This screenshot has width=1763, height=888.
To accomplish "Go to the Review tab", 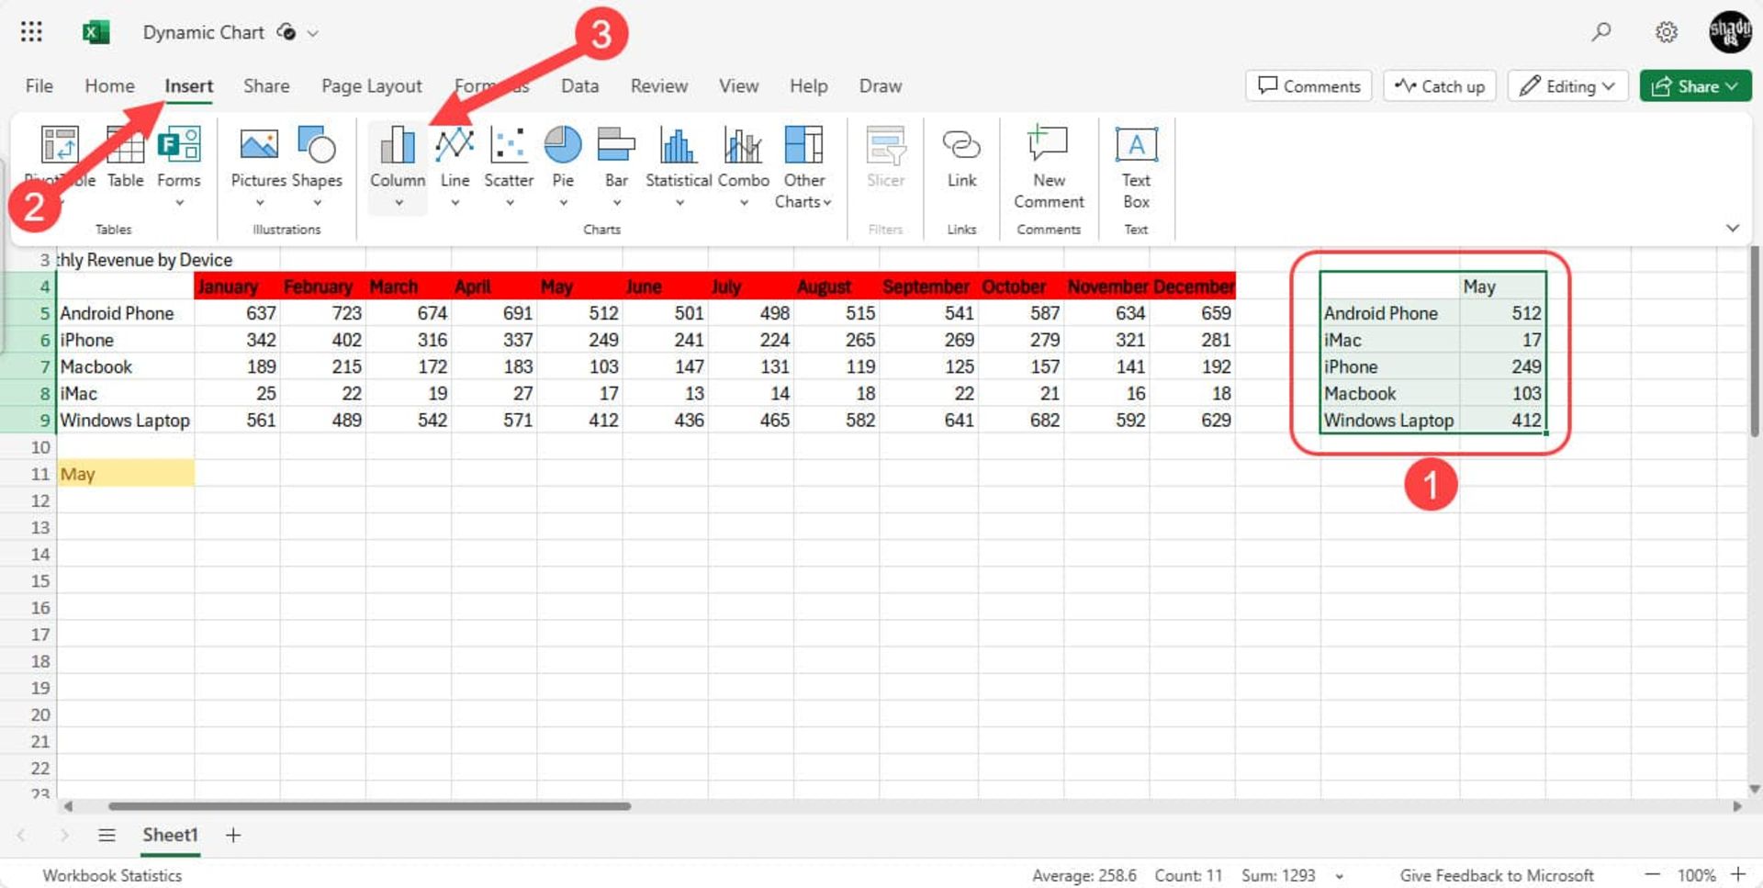I will (658, 85).
